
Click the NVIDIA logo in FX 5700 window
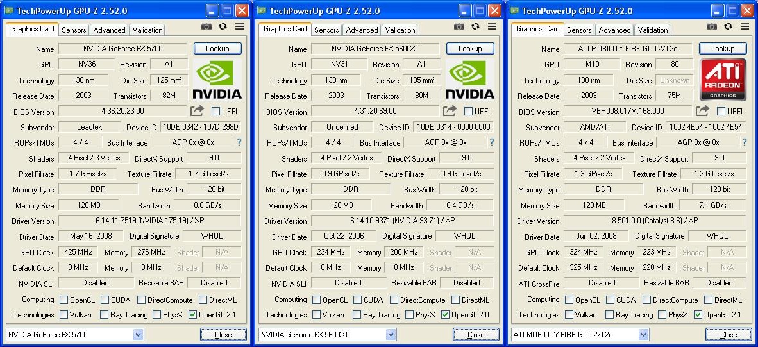point(217,80)
